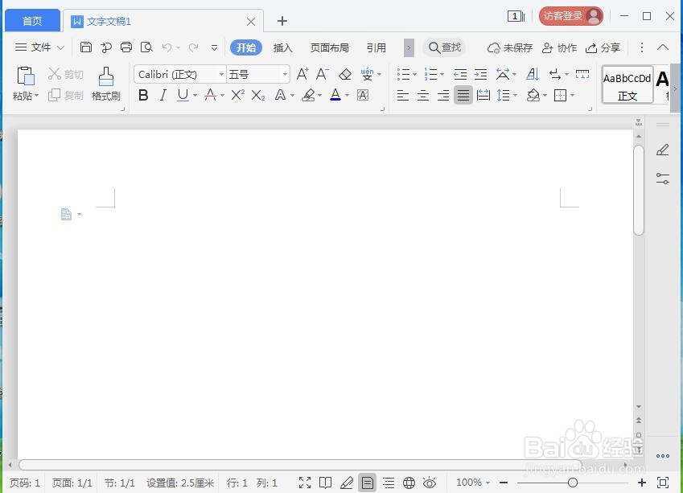
Task: Expand borders dropdown arrow
Action: click(572, 95)
